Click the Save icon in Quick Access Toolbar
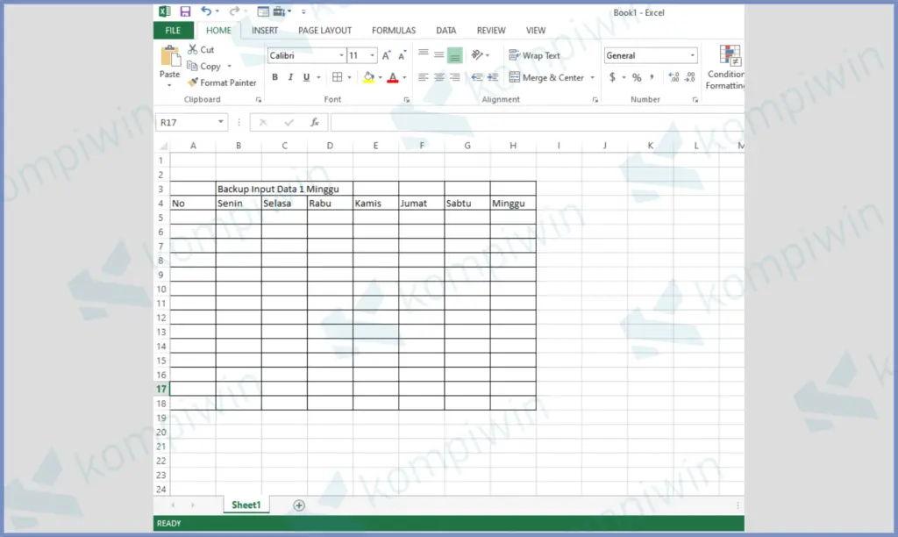 coord(184,11)
